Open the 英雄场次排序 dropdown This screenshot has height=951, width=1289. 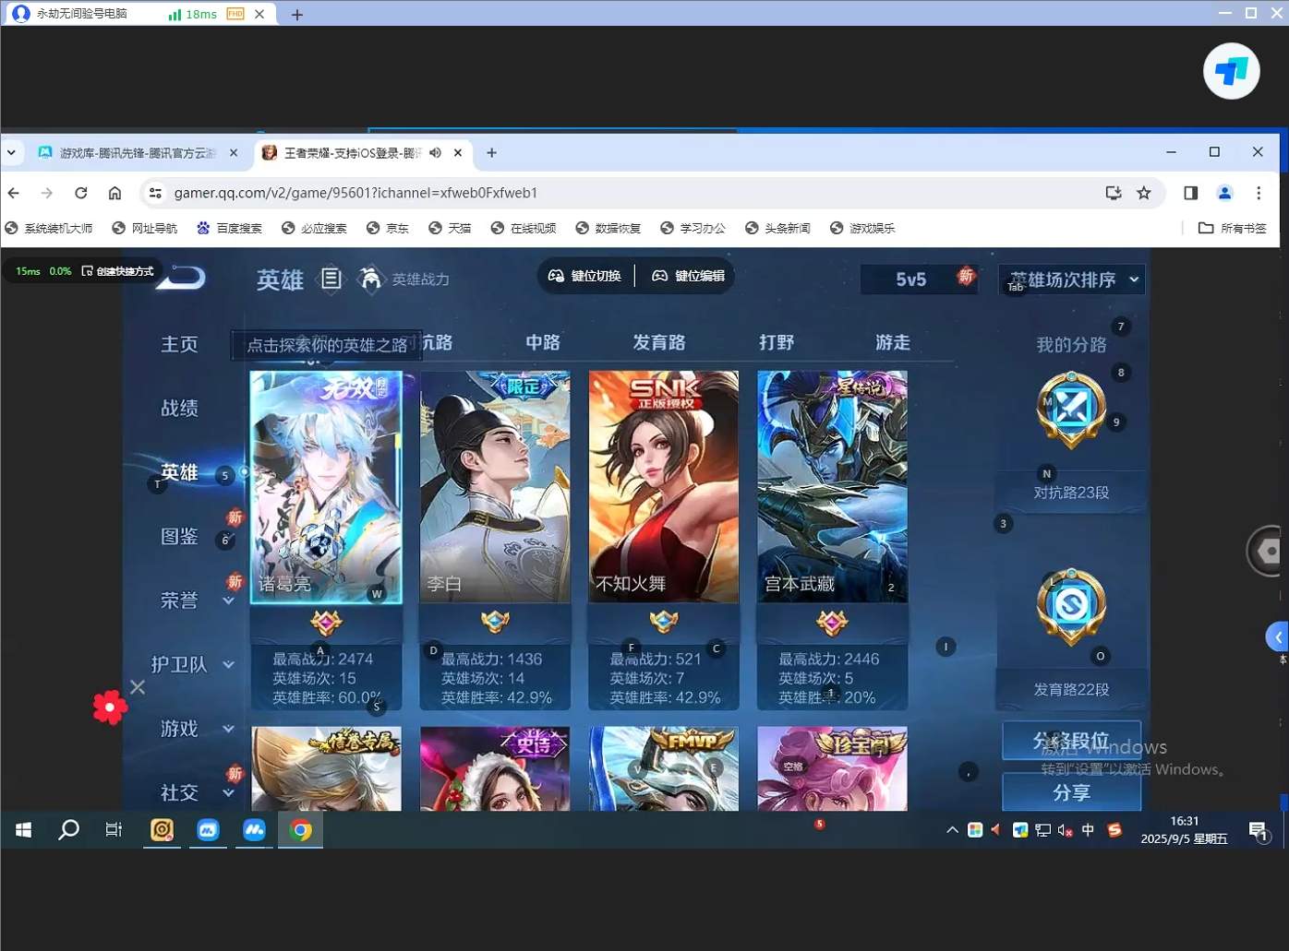(1072, 279)
